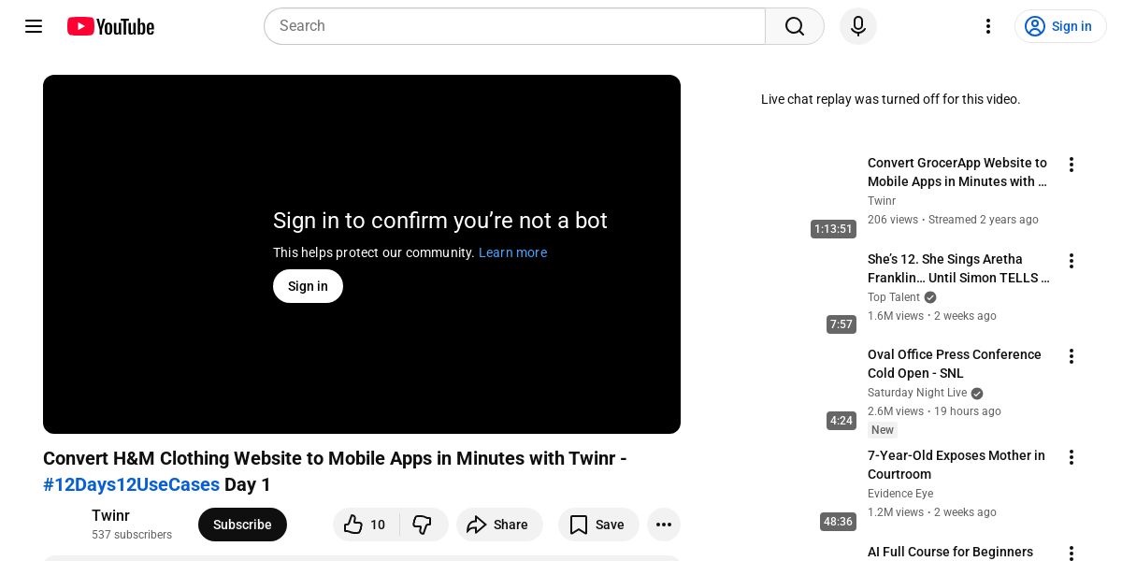The image size is (1122, 561).
Task: Click Sign in inside video player
Action: [x=308, y=286]
